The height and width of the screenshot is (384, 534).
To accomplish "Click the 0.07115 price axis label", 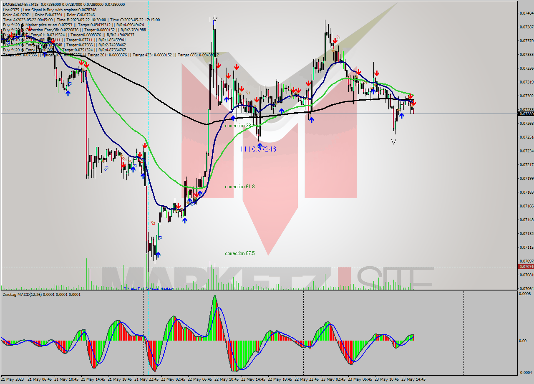I will click(x=526, y=247).
